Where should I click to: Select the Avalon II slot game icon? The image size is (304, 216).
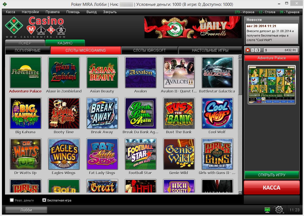tap(179, 72)
